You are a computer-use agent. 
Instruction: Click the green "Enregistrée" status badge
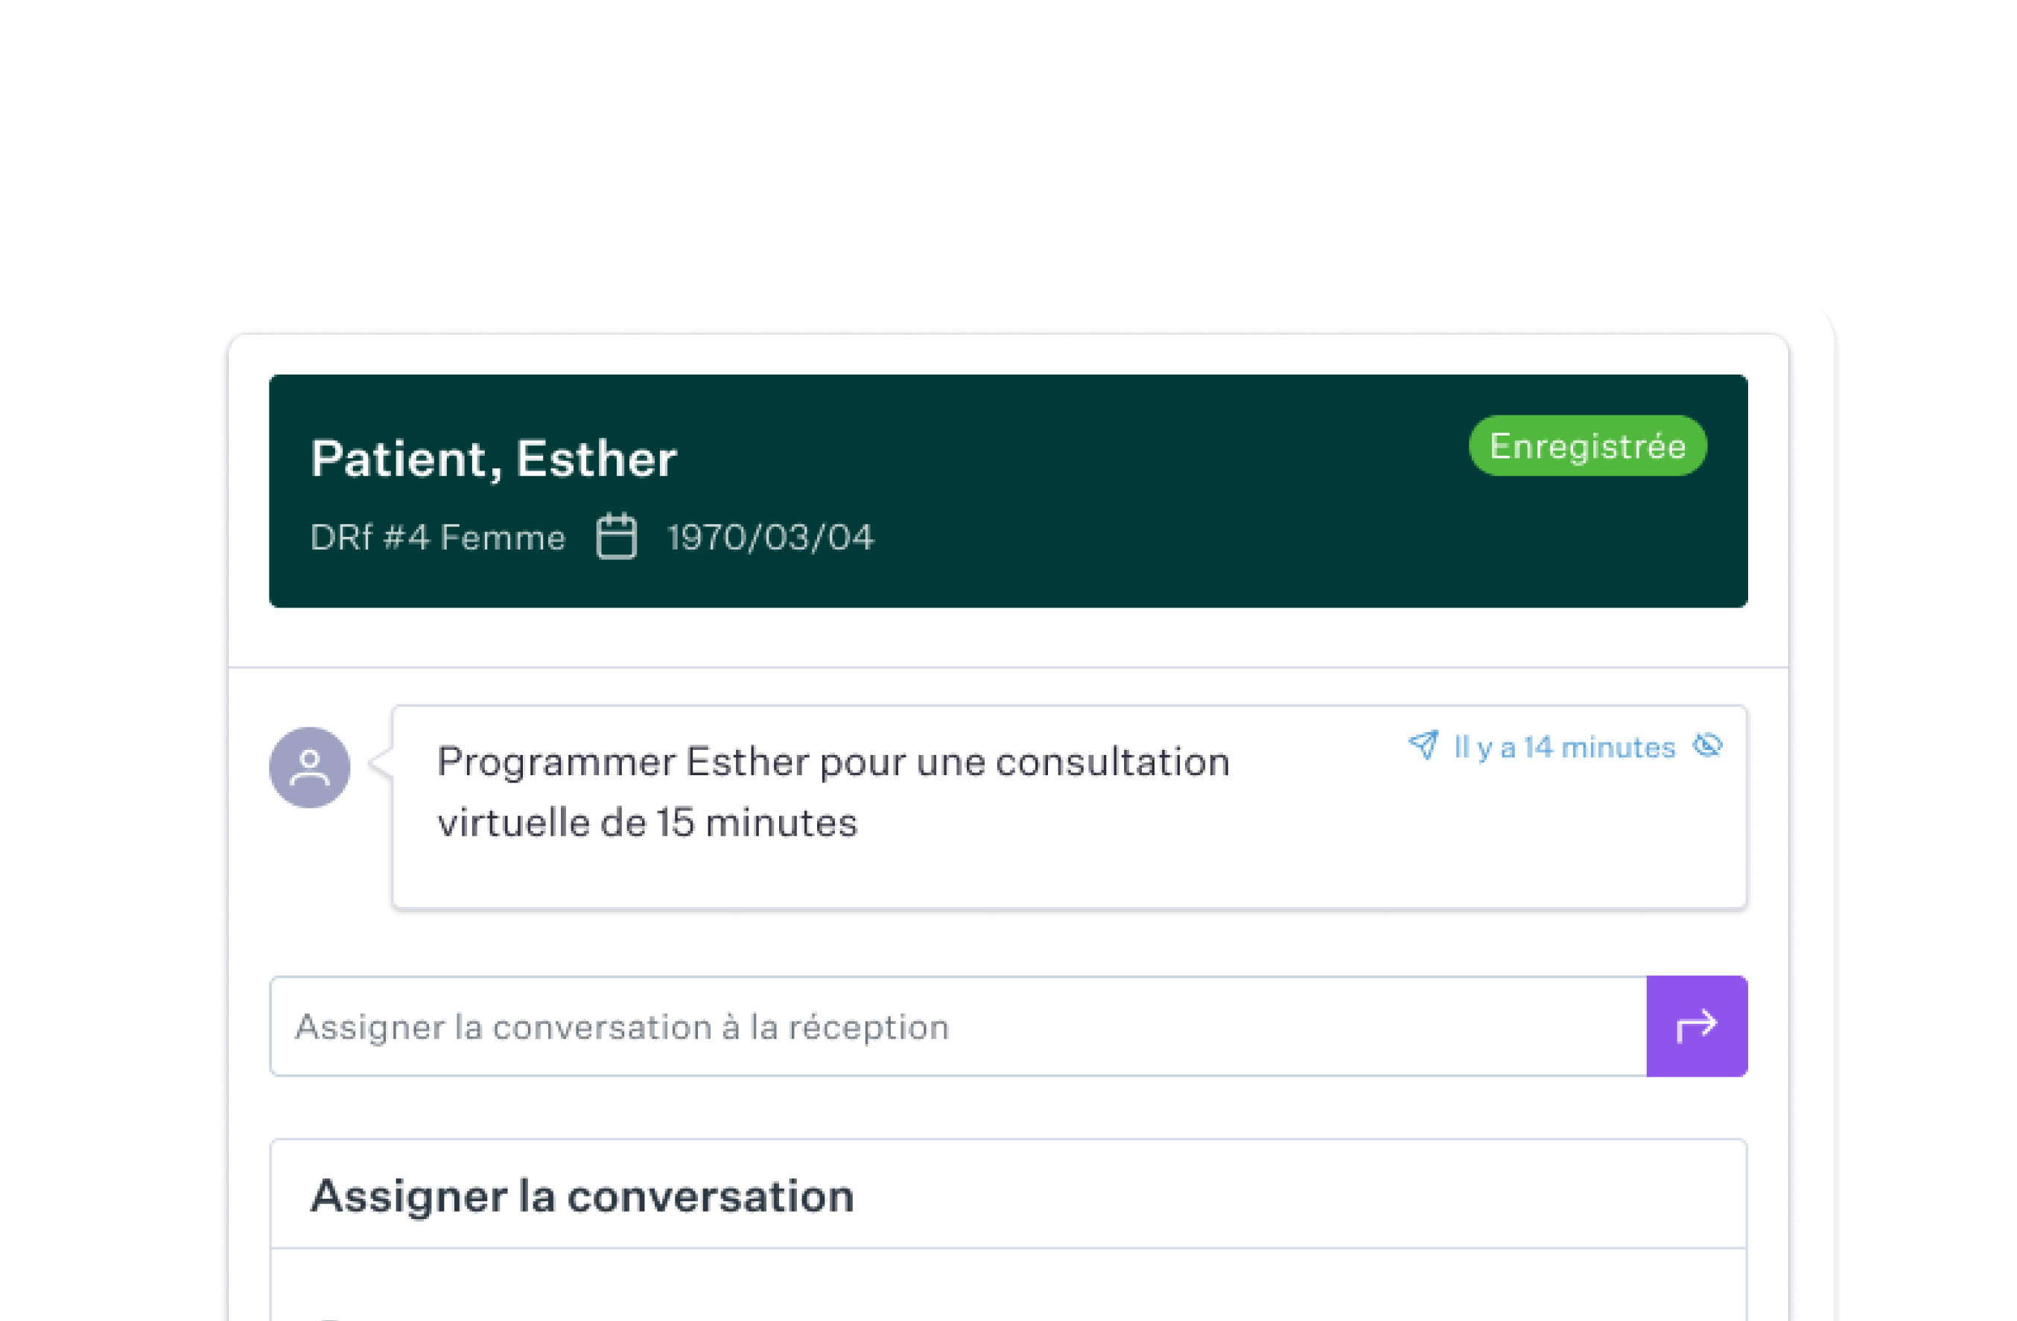1587,446
